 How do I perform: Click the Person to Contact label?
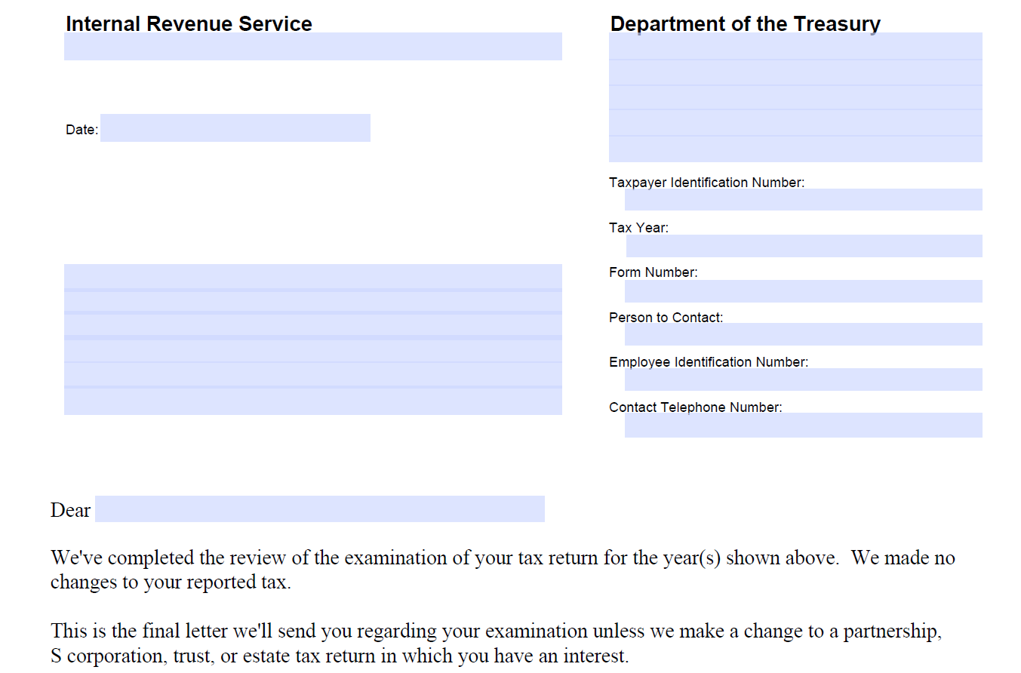pos(666,318)
